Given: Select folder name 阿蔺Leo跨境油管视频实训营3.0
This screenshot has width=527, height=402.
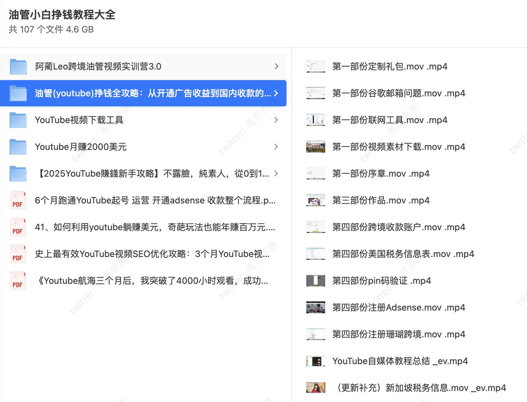Looking at the screenshot, I should pyautogui.click(x=98, y=66).
